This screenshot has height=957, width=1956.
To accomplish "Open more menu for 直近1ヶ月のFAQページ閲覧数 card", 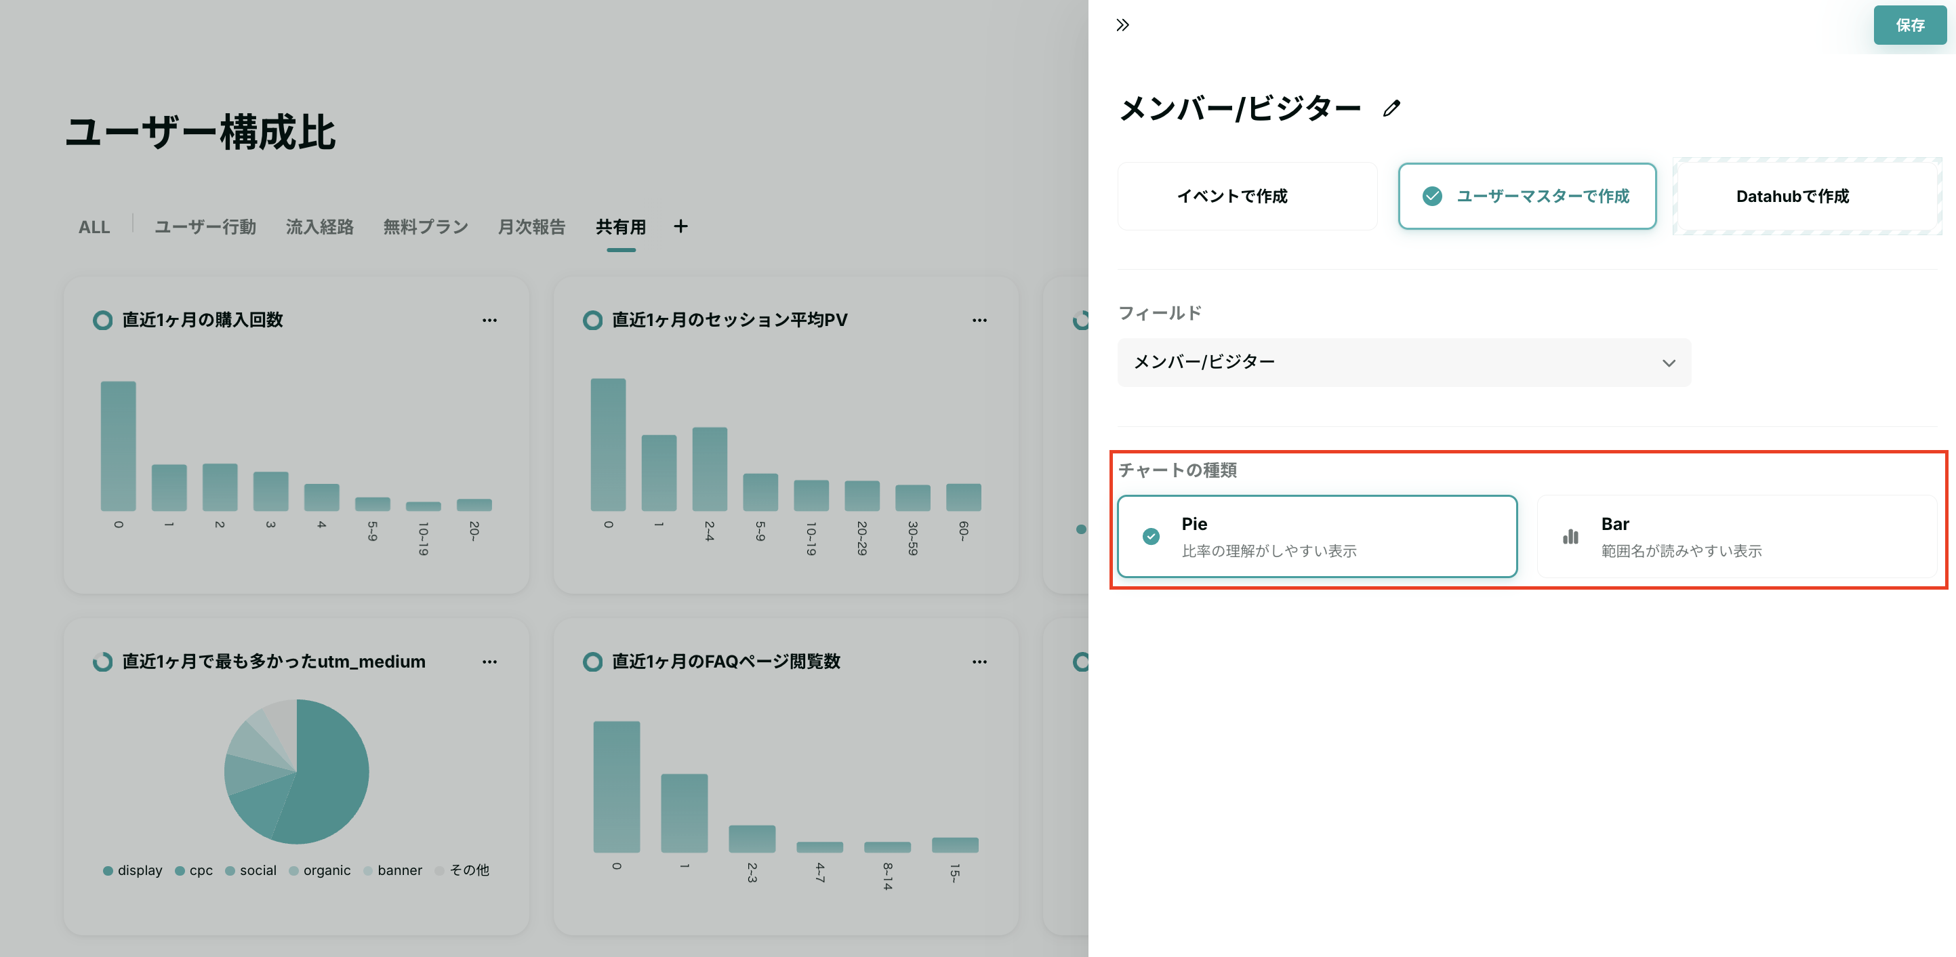I will pos(979,661).
